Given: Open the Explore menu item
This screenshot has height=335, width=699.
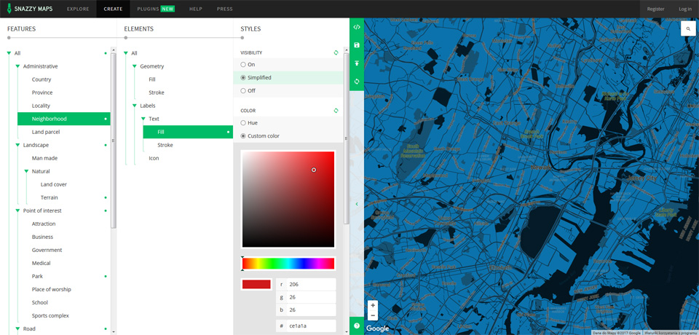Looking at the screenshot, I should [78, 9].
